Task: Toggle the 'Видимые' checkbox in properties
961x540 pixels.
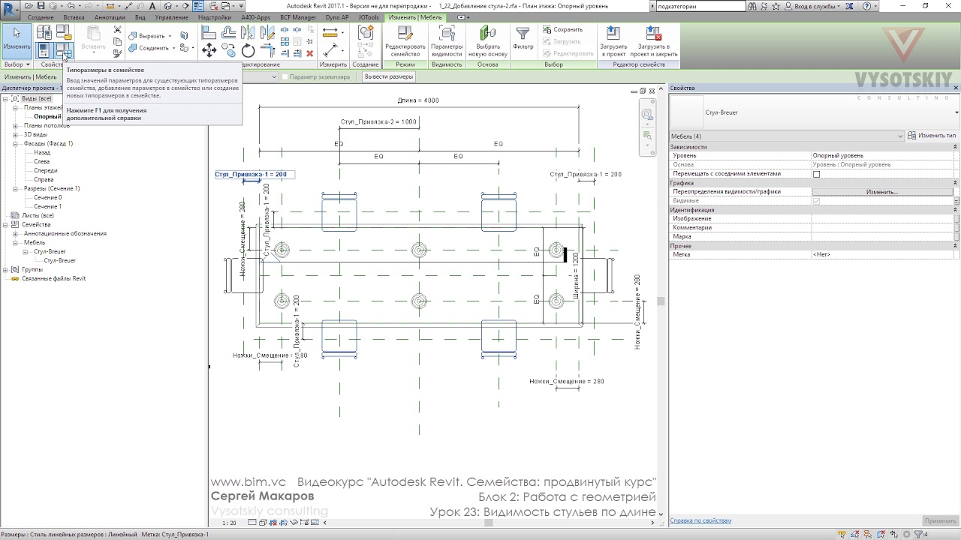Action: coord(816,201)
